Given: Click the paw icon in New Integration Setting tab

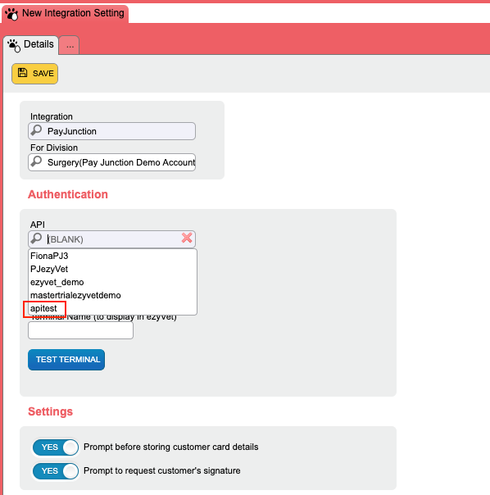Looking at the screenshot, I should (x=11, y=14).
